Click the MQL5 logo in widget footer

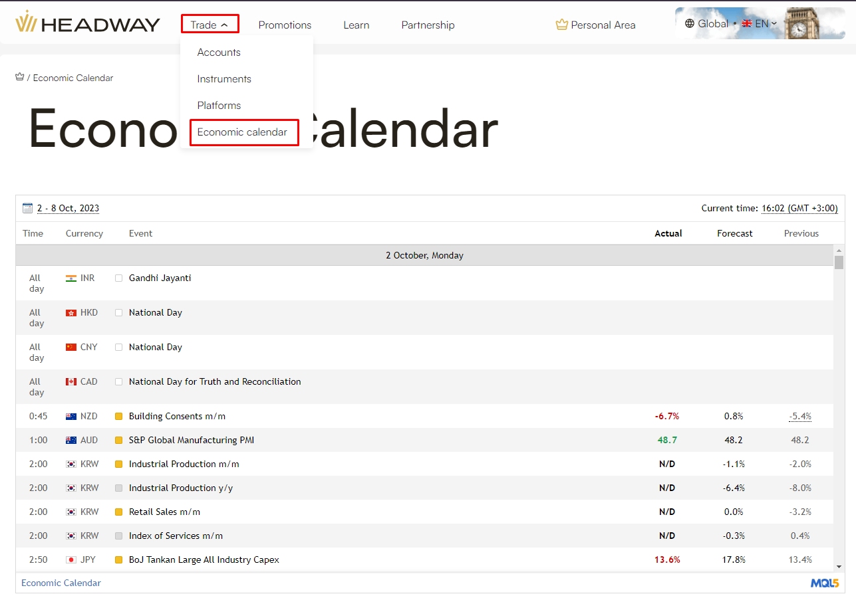click(824, 583)
